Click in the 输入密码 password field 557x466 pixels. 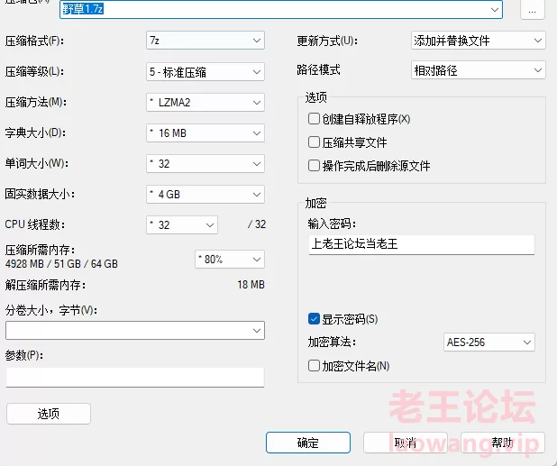coord(421,244)
